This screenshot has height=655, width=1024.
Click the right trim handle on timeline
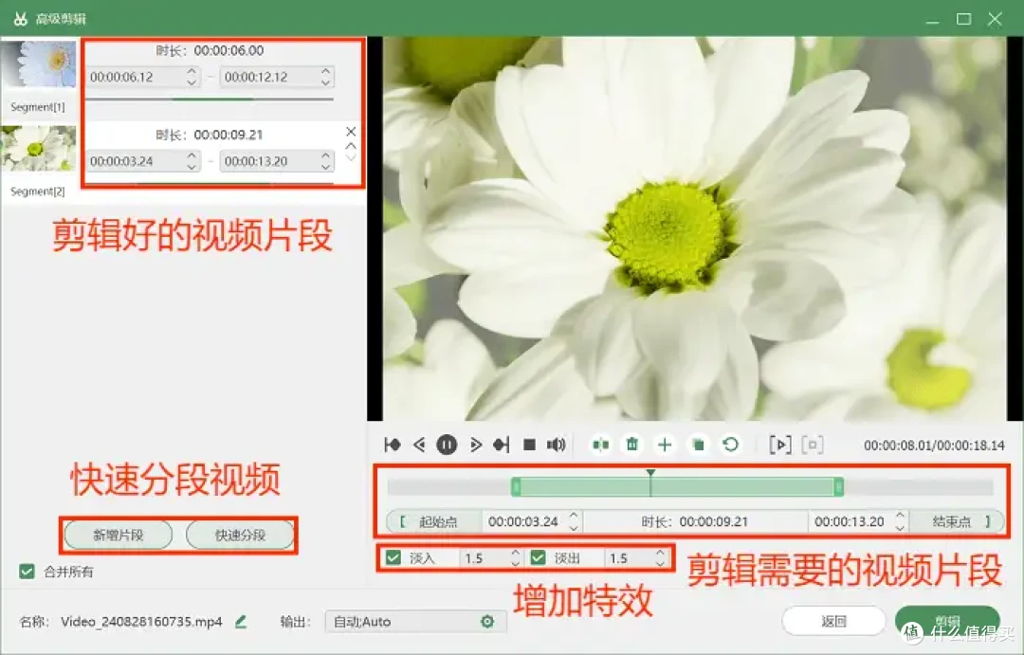[x=838, y=486]
